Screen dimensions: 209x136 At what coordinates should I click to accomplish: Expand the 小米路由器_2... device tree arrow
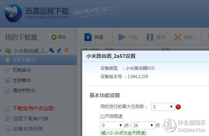(1, 51)
